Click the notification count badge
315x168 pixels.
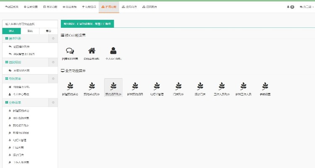point(292,7)
